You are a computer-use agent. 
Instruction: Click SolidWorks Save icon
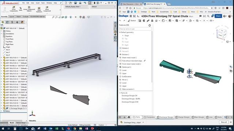[75, 3]
